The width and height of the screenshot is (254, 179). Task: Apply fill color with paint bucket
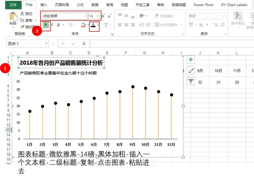click(83, 25)
